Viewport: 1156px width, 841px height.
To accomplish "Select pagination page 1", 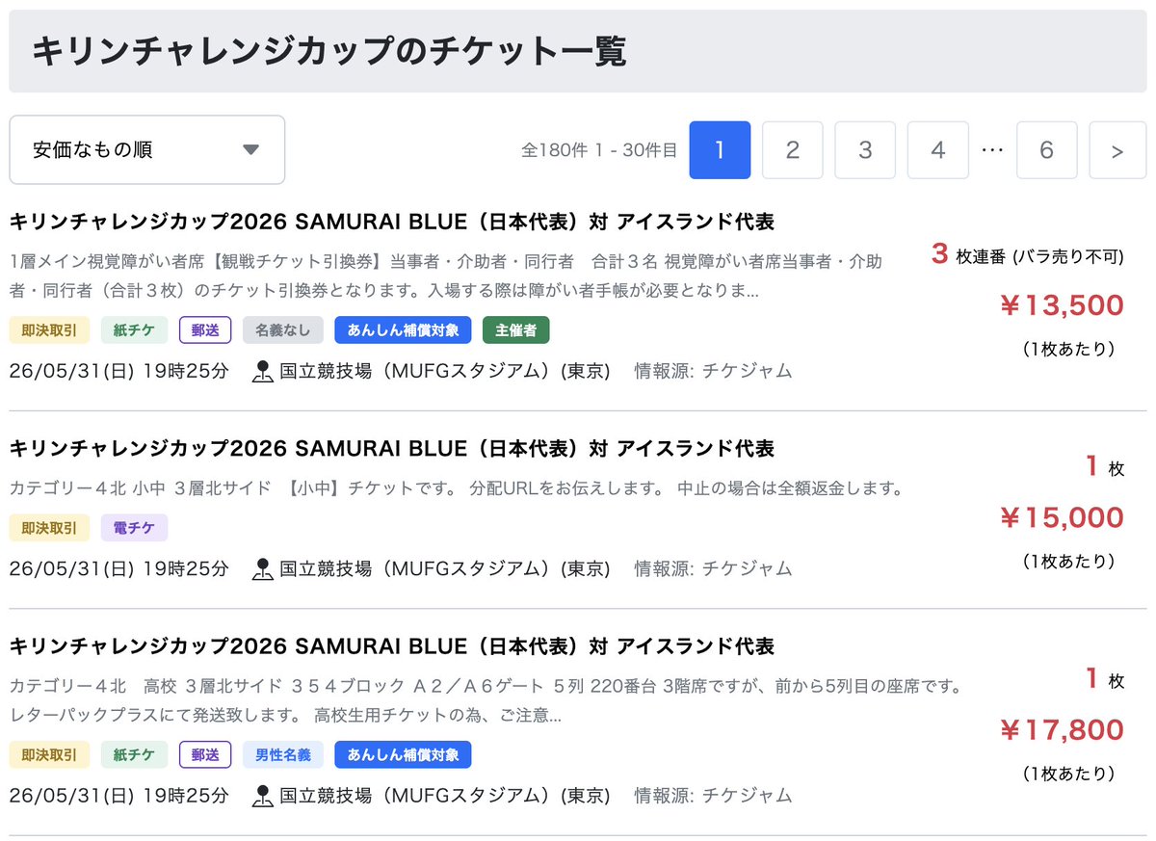I will click(720, 150).
